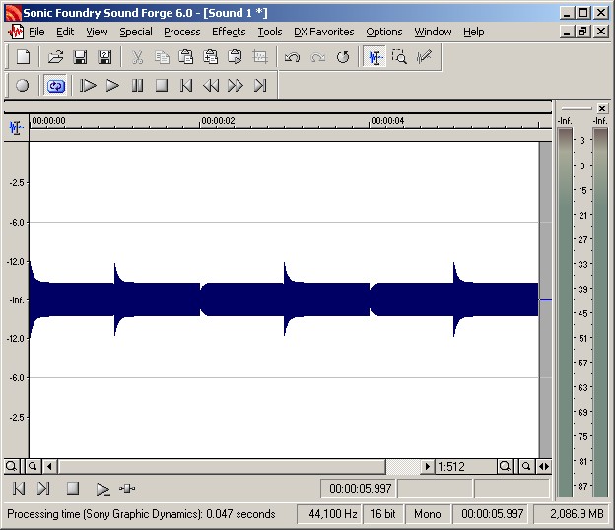615x530 pixels.
Task: Click the Sound Forge document icon
Action: 16,32
